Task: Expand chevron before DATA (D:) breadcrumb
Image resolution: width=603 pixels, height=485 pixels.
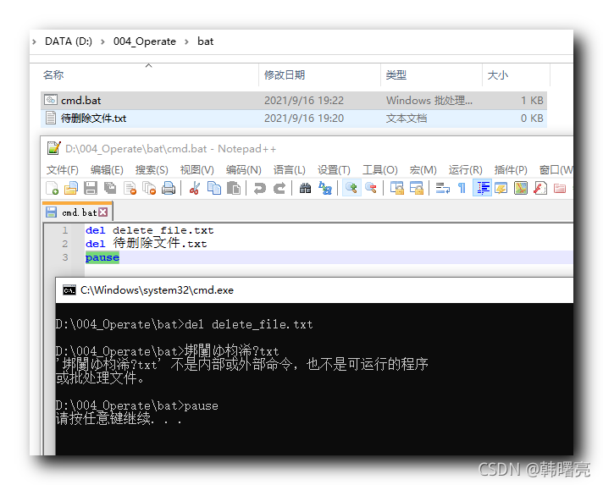Action: [34, 41]
